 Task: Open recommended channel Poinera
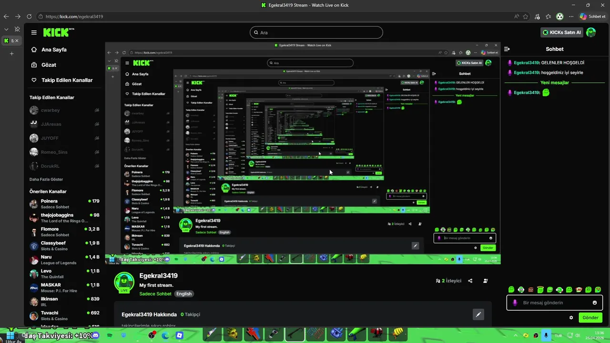tap(64, 204)
